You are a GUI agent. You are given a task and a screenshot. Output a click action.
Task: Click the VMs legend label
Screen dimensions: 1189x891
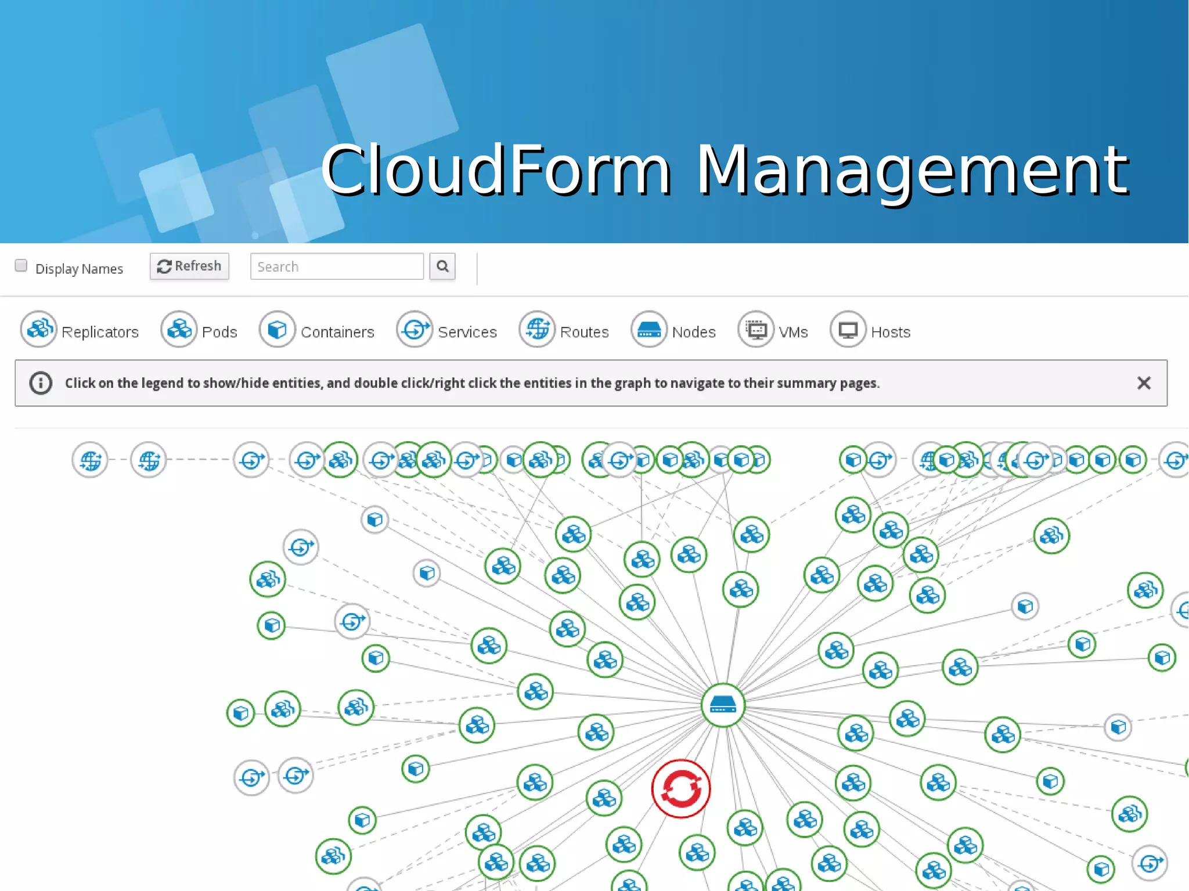click(793, 332)
